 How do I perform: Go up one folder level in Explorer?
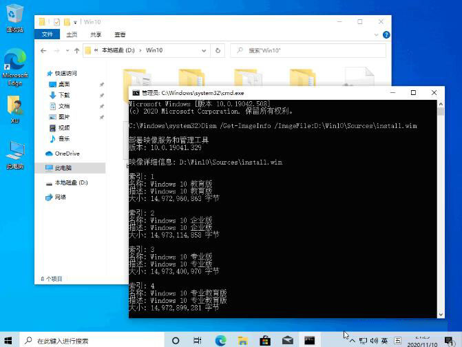point(77,51)
